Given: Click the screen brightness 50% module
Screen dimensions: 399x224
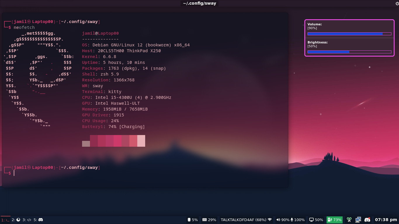Looking at the screenshot, I should click(x=316, y=220).
